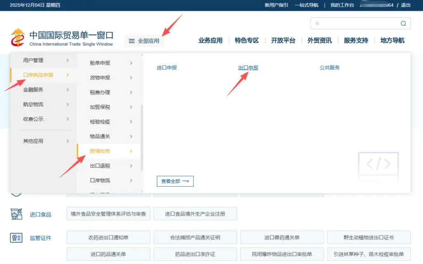The height and width of the screenshot is (264, 423).
Task: Click the 药品进出口准许证 button
Action: click(x=195, y=254)
